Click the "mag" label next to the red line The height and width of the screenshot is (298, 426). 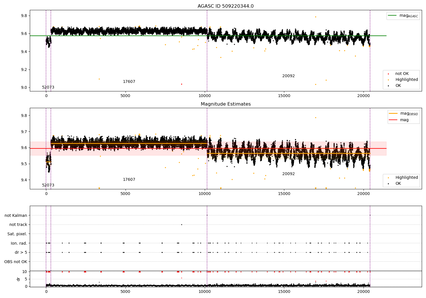404,120
